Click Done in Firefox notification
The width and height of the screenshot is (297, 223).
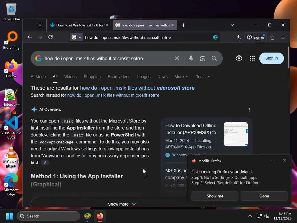264,196
